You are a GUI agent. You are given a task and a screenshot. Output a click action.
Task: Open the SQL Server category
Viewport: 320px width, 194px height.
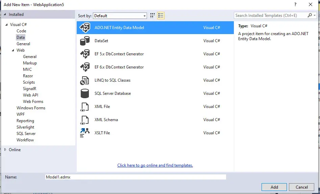click(x=26, y=134)
